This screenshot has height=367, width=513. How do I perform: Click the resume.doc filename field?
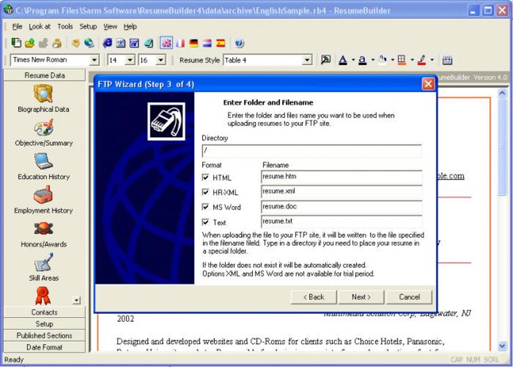coord(341,207)
